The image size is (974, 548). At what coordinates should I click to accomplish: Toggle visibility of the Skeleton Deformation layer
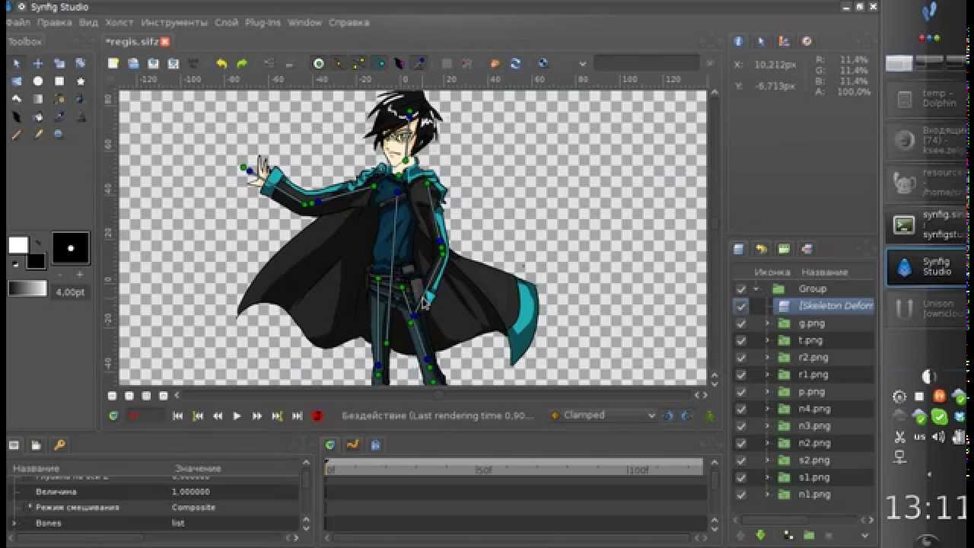tap(741, 306)
